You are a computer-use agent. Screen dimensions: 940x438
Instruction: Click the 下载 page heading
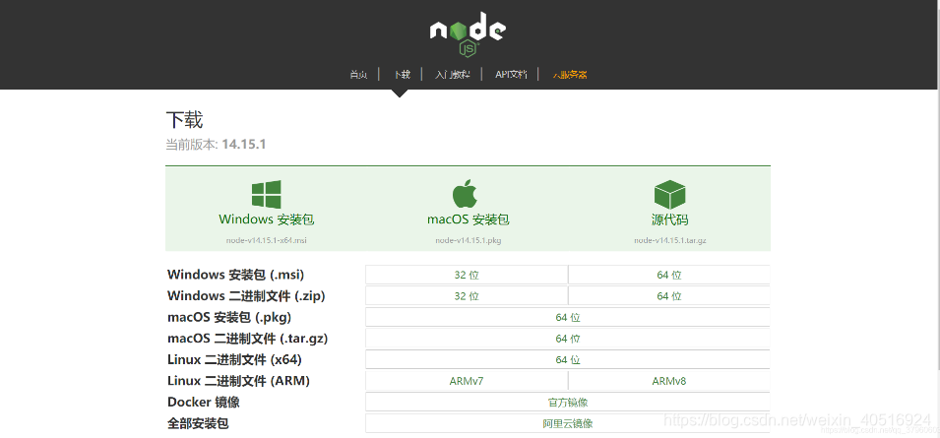pos(185,120)
